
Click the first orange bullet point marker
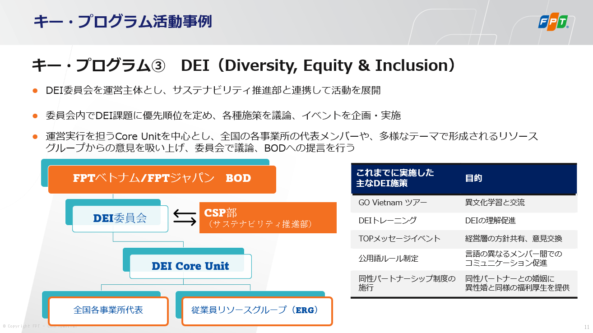point(35,91)
